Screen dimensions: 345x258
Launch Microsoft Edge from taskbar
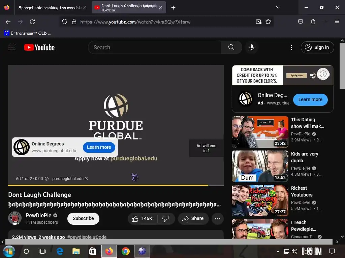[x=60, y=251]
